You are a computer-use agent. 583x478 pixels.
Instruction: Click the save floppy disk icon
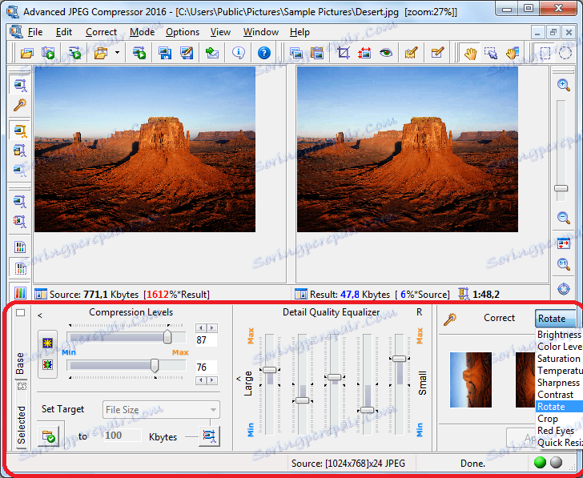(x=165, y=54)
